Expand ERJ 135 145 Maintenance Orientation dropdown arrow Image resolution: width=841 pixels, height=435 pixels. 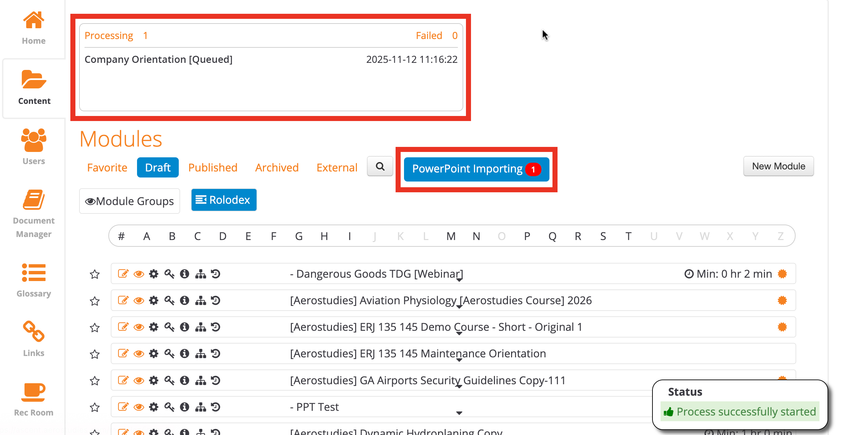click(x=459, y=360)
